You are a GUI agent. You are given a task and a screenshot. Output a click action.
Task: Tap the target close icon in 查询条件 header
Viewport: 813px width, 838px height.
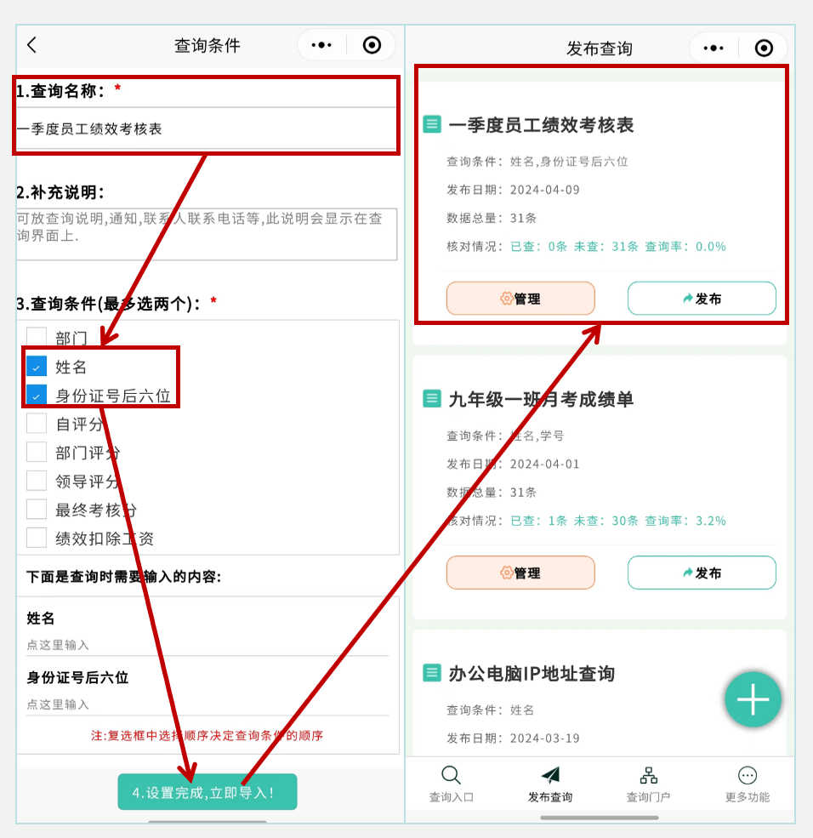372,45
